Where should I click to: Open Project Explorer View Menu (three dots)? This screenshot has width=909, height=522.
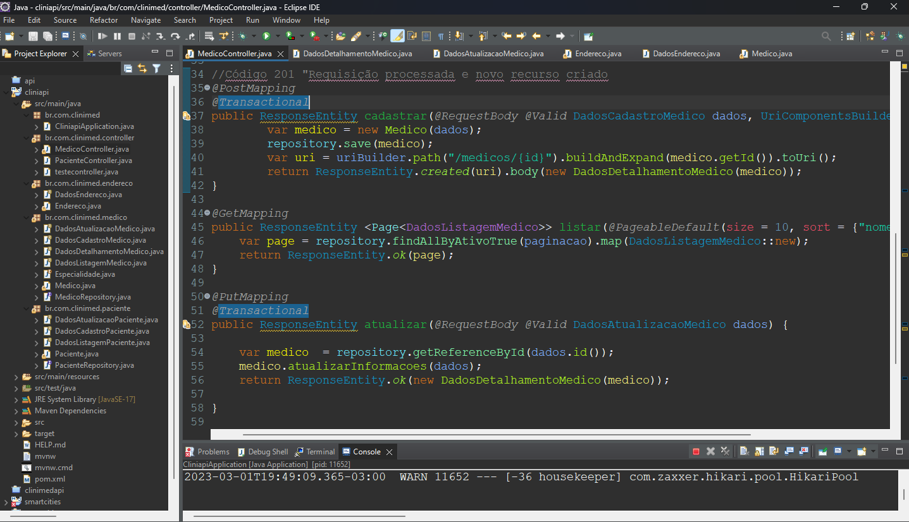(x=171, y=68)
